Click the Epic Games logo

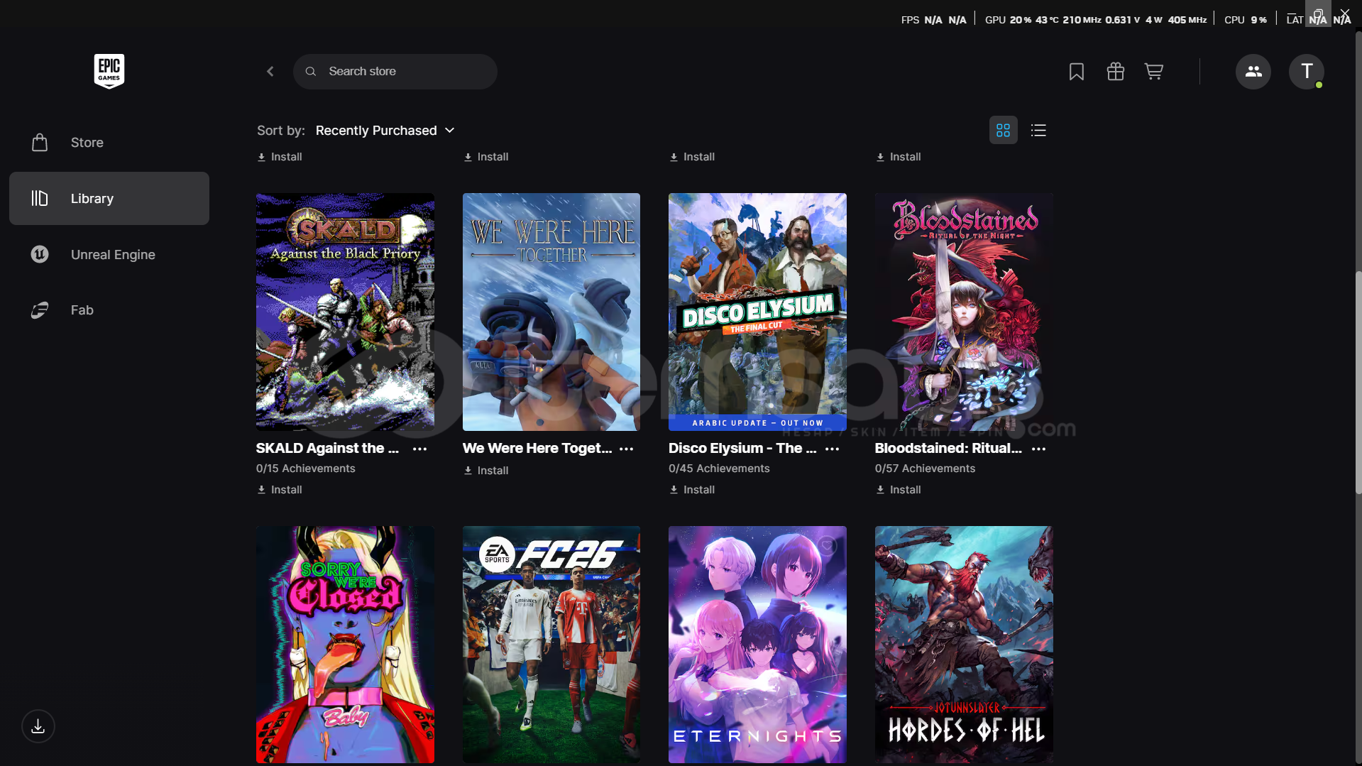coord(109,71)
